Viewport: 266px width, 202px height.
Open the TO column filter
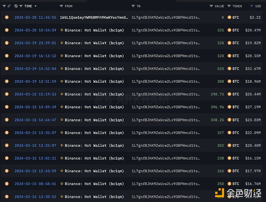tap(133, 6)
